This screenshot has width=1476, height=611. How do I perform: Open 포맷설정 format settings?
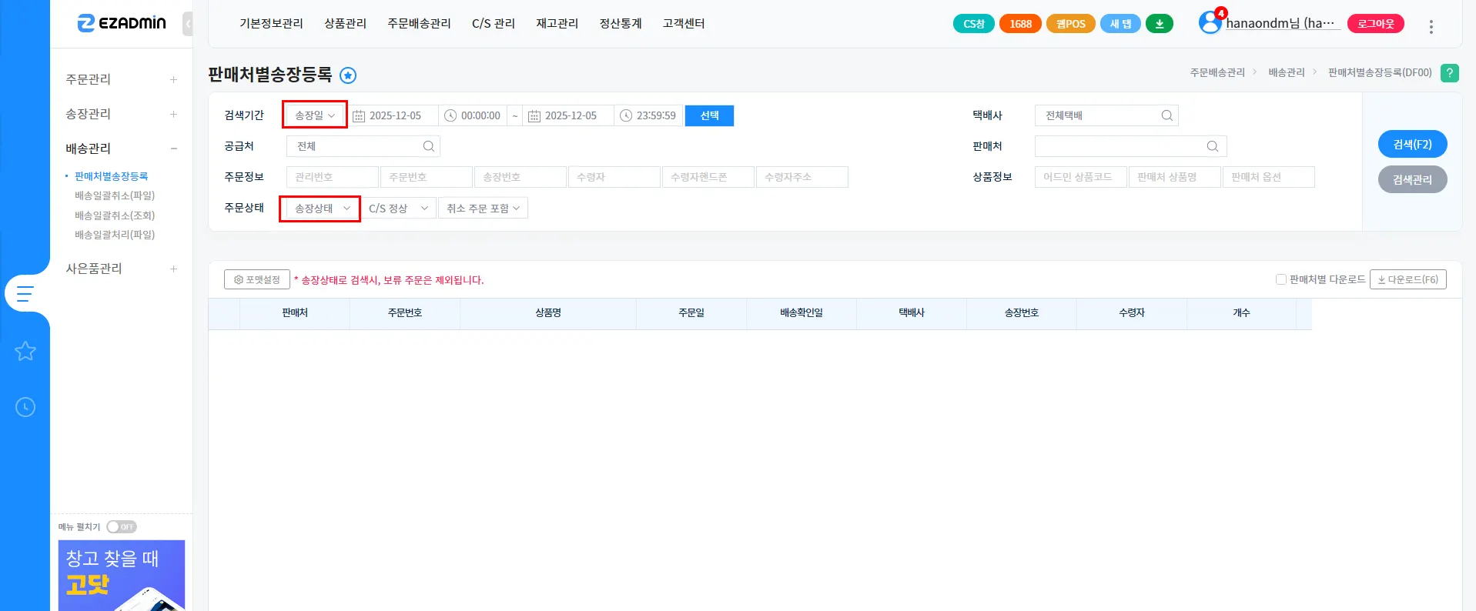click(257, 279)
